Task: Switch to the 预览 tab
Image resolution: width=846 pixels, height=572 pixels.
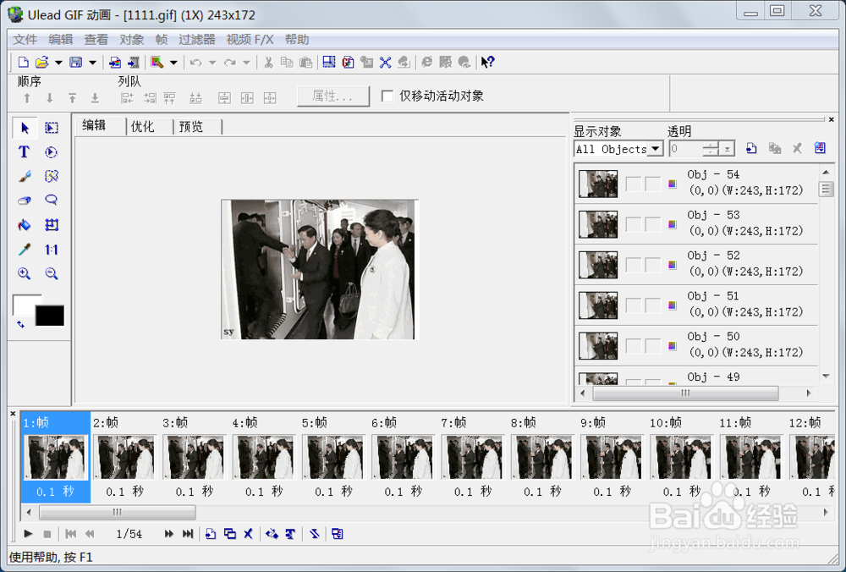Action: point(191,127)
